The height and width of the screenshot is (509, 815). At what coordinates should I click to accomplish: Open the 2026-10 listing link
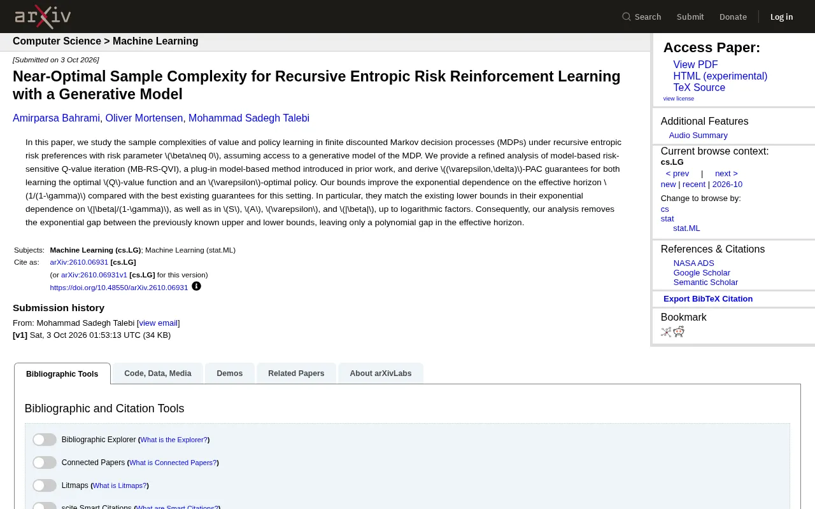727,185
